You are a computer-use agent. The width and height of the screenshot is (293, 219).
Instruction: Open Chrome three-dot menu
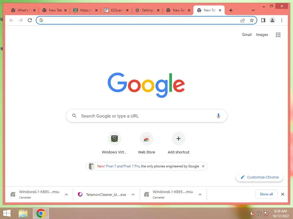click(x=282, y=20)
